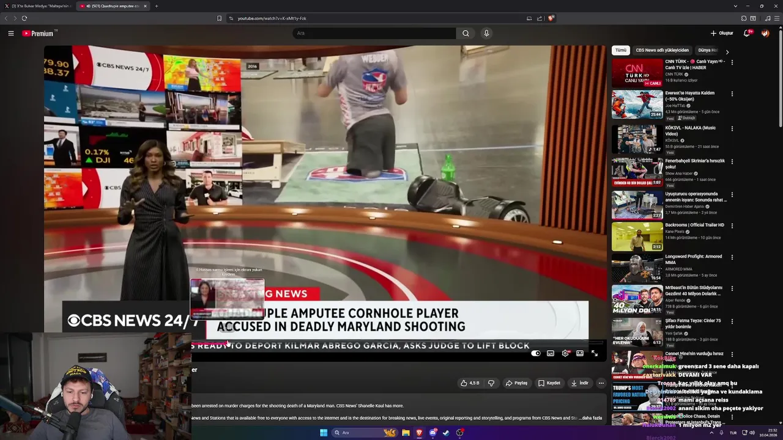Open Everest'te Hayatta Kaldım thumbnail
Image resolution: width=783 pixels, height=440 pixels.
[x=637, y=105]
